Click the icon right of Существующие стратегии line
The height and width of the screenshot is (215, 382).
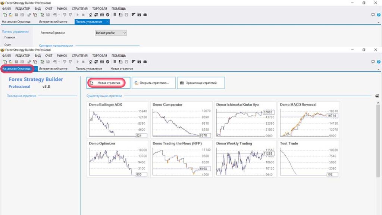tap(377, 96)
